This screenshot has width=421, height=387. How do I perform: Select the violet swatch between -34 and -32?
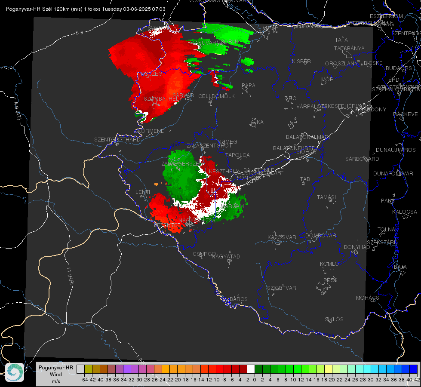[127, 369]
